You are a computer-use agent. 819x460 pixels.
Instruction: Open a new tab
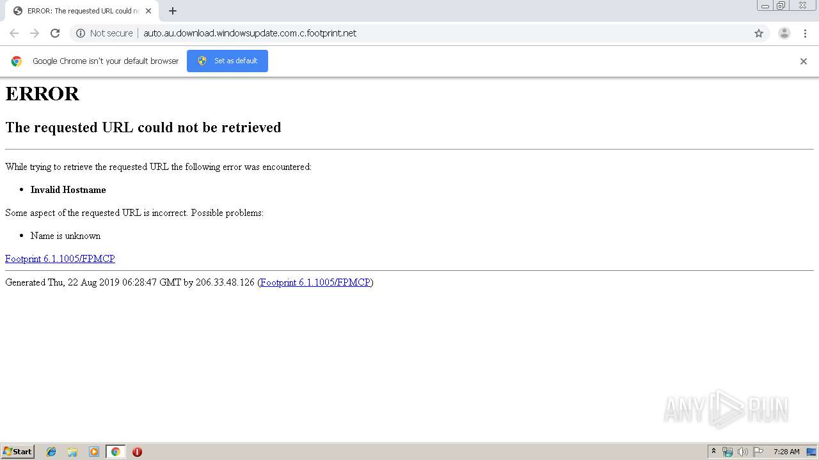pyautogui.click(x=173, y=11)
